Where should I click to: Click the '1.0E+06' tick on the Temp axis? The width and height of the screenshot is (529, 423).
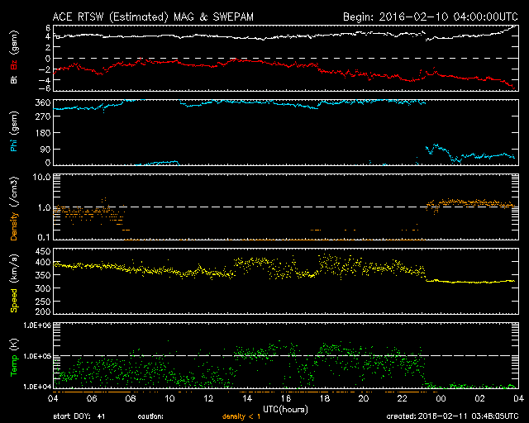pyautogui.click(x=37, y=326)
